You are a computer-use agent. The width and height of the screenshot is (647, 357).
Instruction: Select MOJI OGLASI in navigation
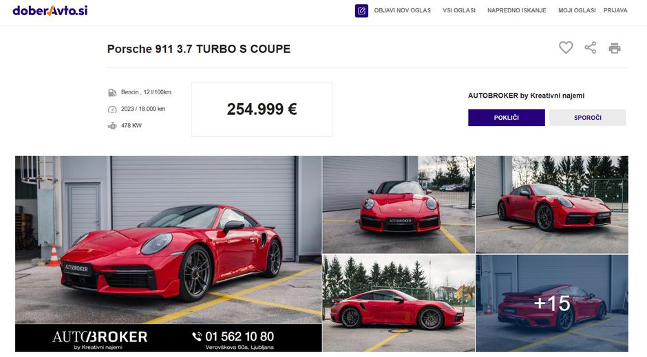pos(577,10)
